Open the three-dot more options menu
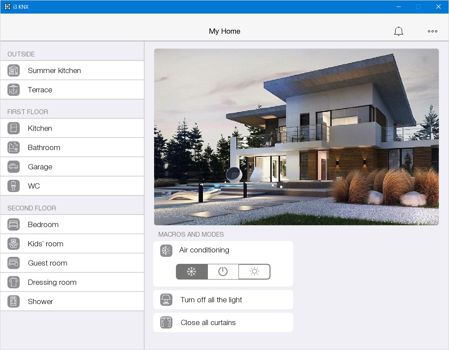The image size is (449, 350). 432,31
